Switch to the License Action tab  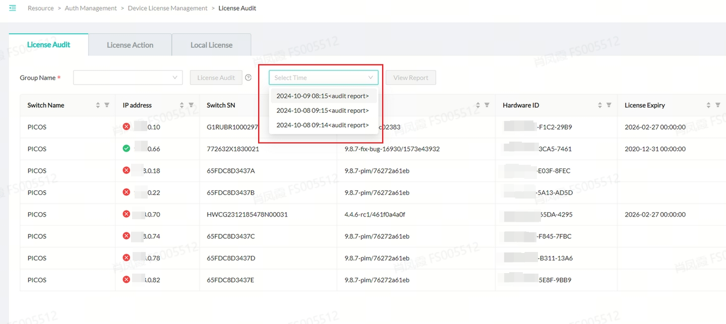(130, 45)
